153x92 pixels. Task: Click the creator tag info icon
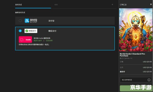click(x=149, y=80)
